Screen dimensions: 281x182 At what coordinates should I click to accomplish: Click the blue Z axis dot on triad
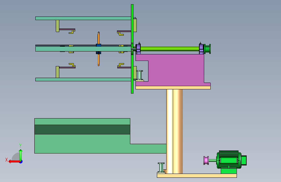[x=21, y=162]
